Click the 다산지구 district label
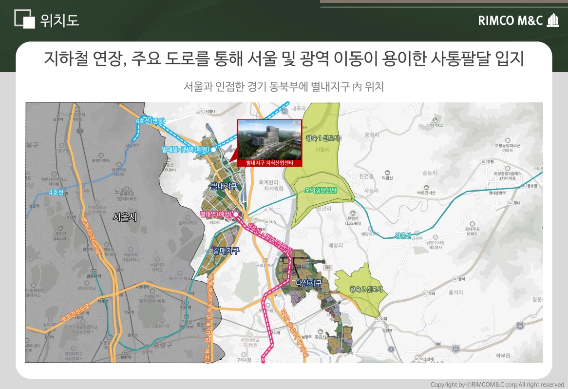The width and height of the screenshot is (568, 389). [309, 283]
